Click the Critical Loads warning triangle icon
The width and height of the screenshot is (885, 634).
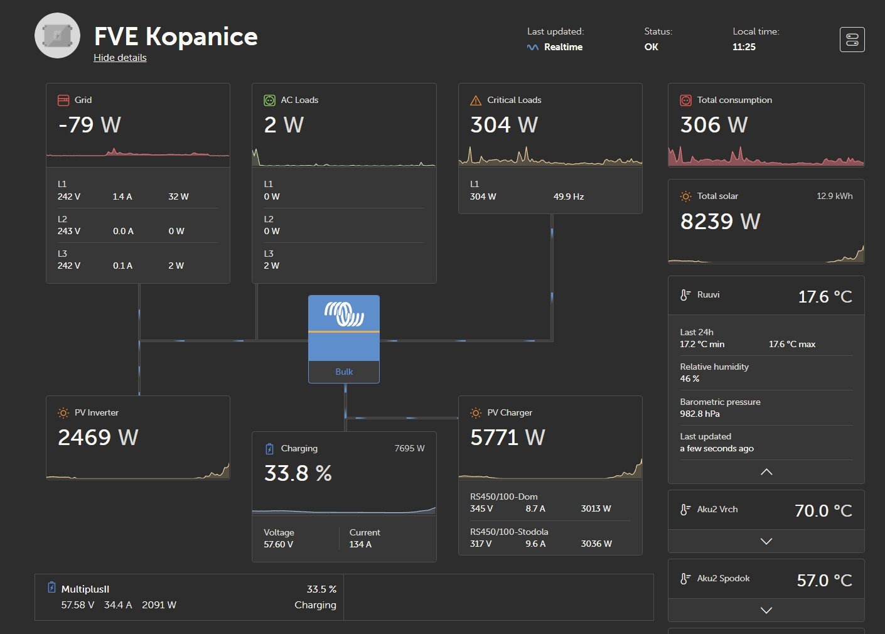pos(476,100)
